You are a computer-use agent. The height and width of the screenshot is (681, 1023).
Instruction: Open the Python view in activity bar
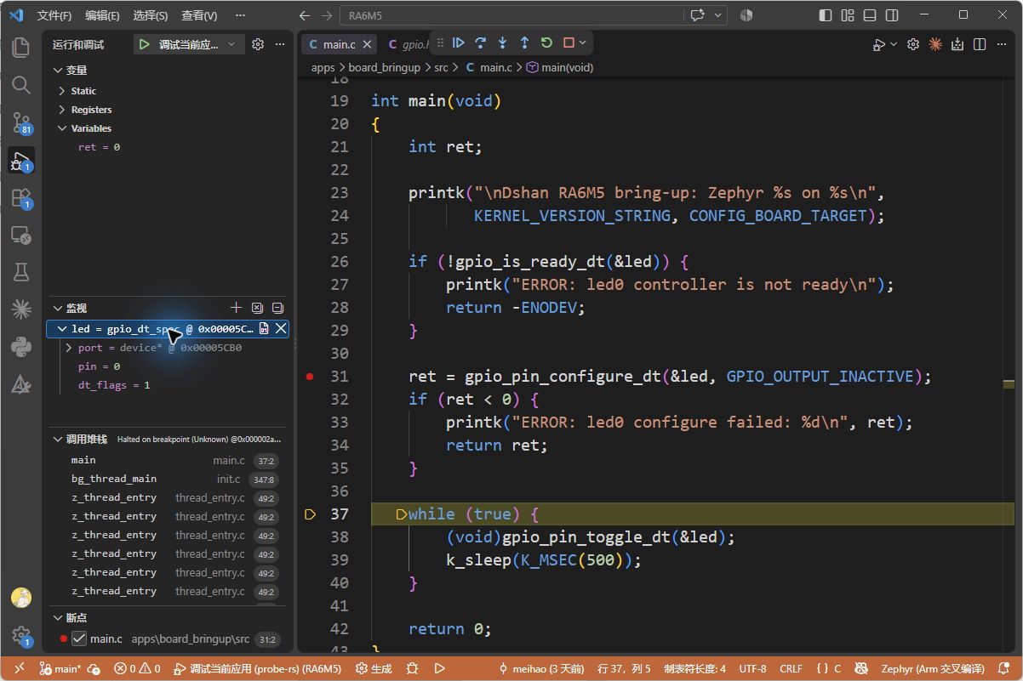click(x=20, y=347)
